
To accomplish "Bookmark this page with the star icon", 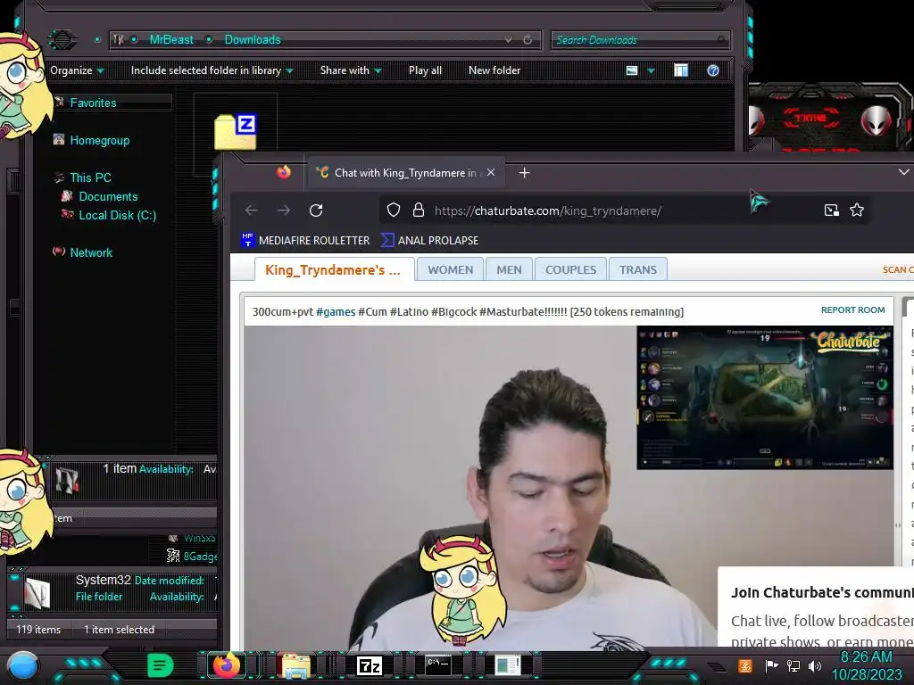I will pos(857,210).
